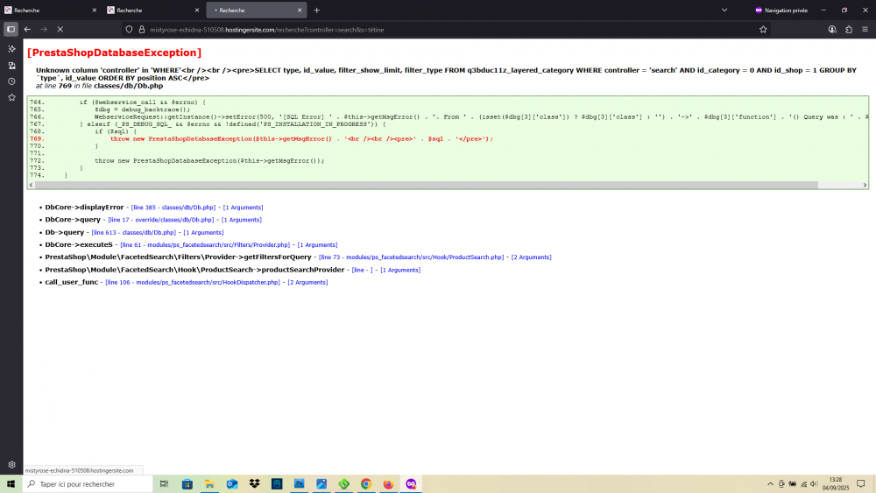The height and width of the screenshot is (493, 876).
Task: Open link line 17 override/classes/db/Db.php
Action: click(x=161, y=220)
